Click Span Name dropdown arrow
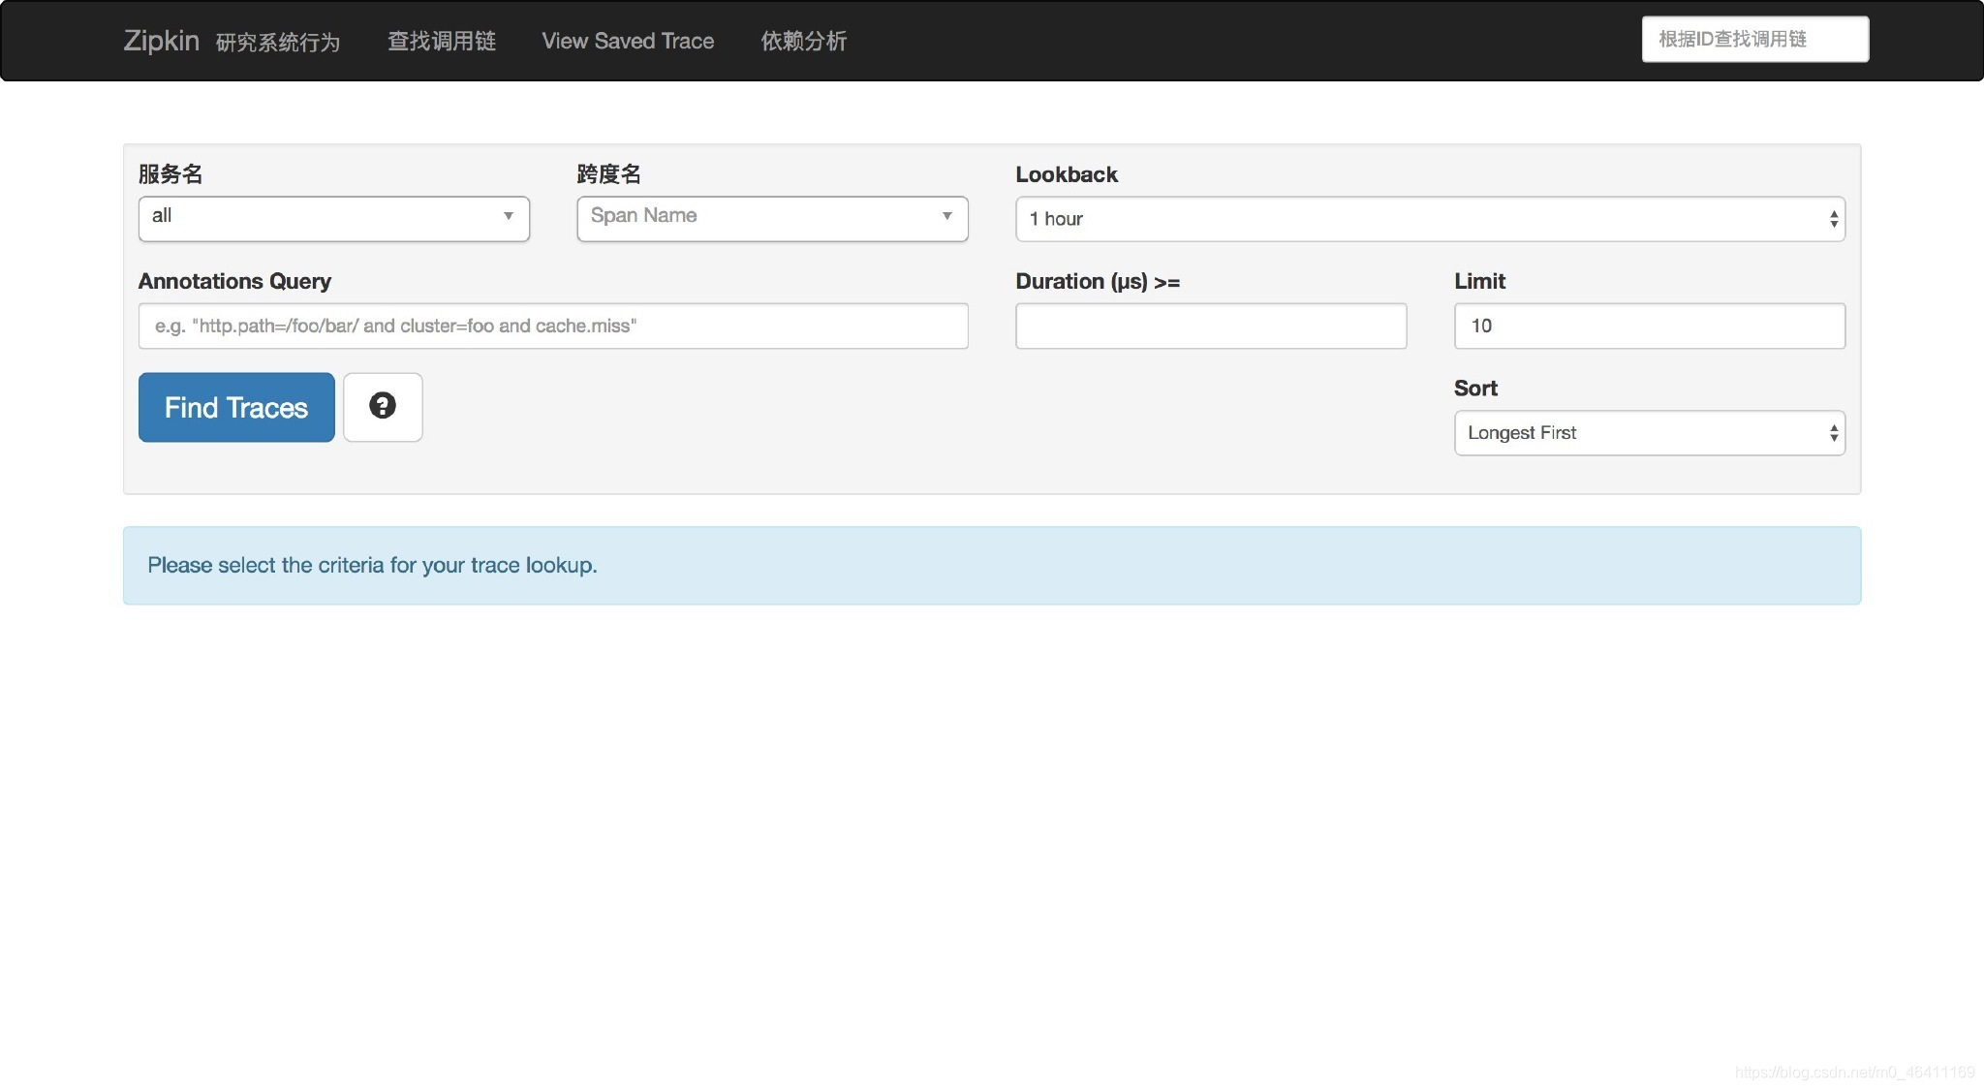This screenshot has height=1090, width=1984. tap(945, 217)
